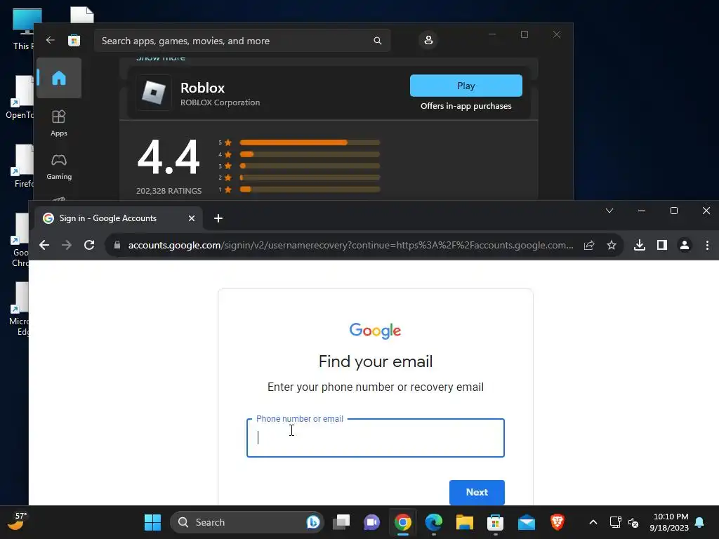Viewport: 719px width, 539px height.
Task: Close the Sign in - Google Accounts tab
Action: point(192,219)
